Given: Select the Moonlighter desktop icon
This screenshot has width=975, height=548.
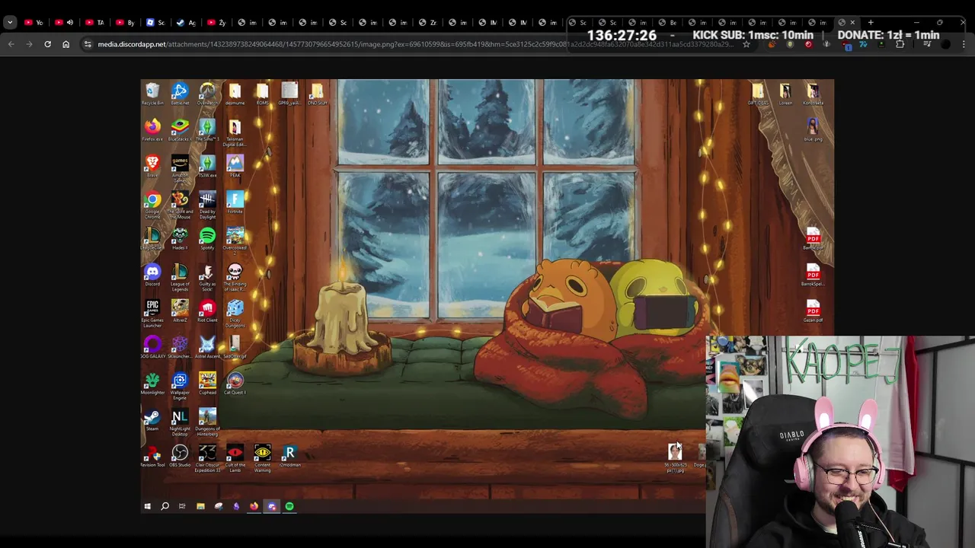Looking at the screenshot, I should tap(152, 383).
